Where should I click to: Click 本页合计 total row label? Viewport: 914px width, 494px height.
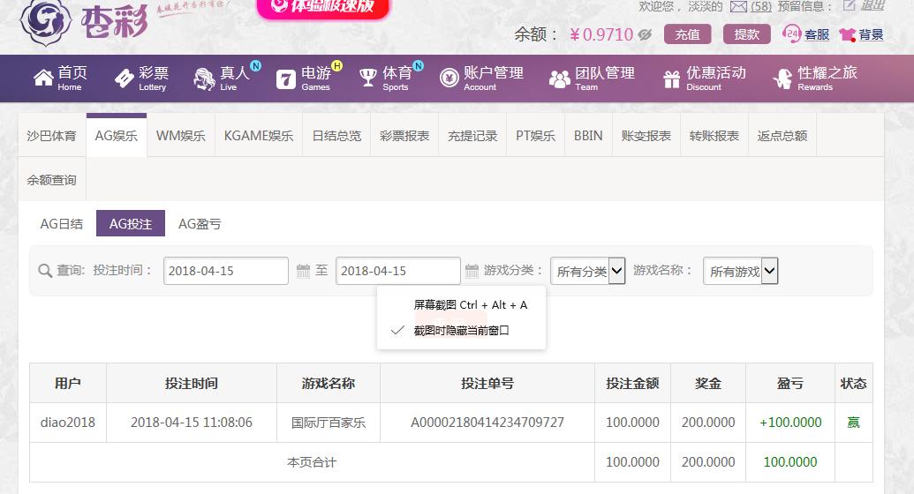[312, 462]
